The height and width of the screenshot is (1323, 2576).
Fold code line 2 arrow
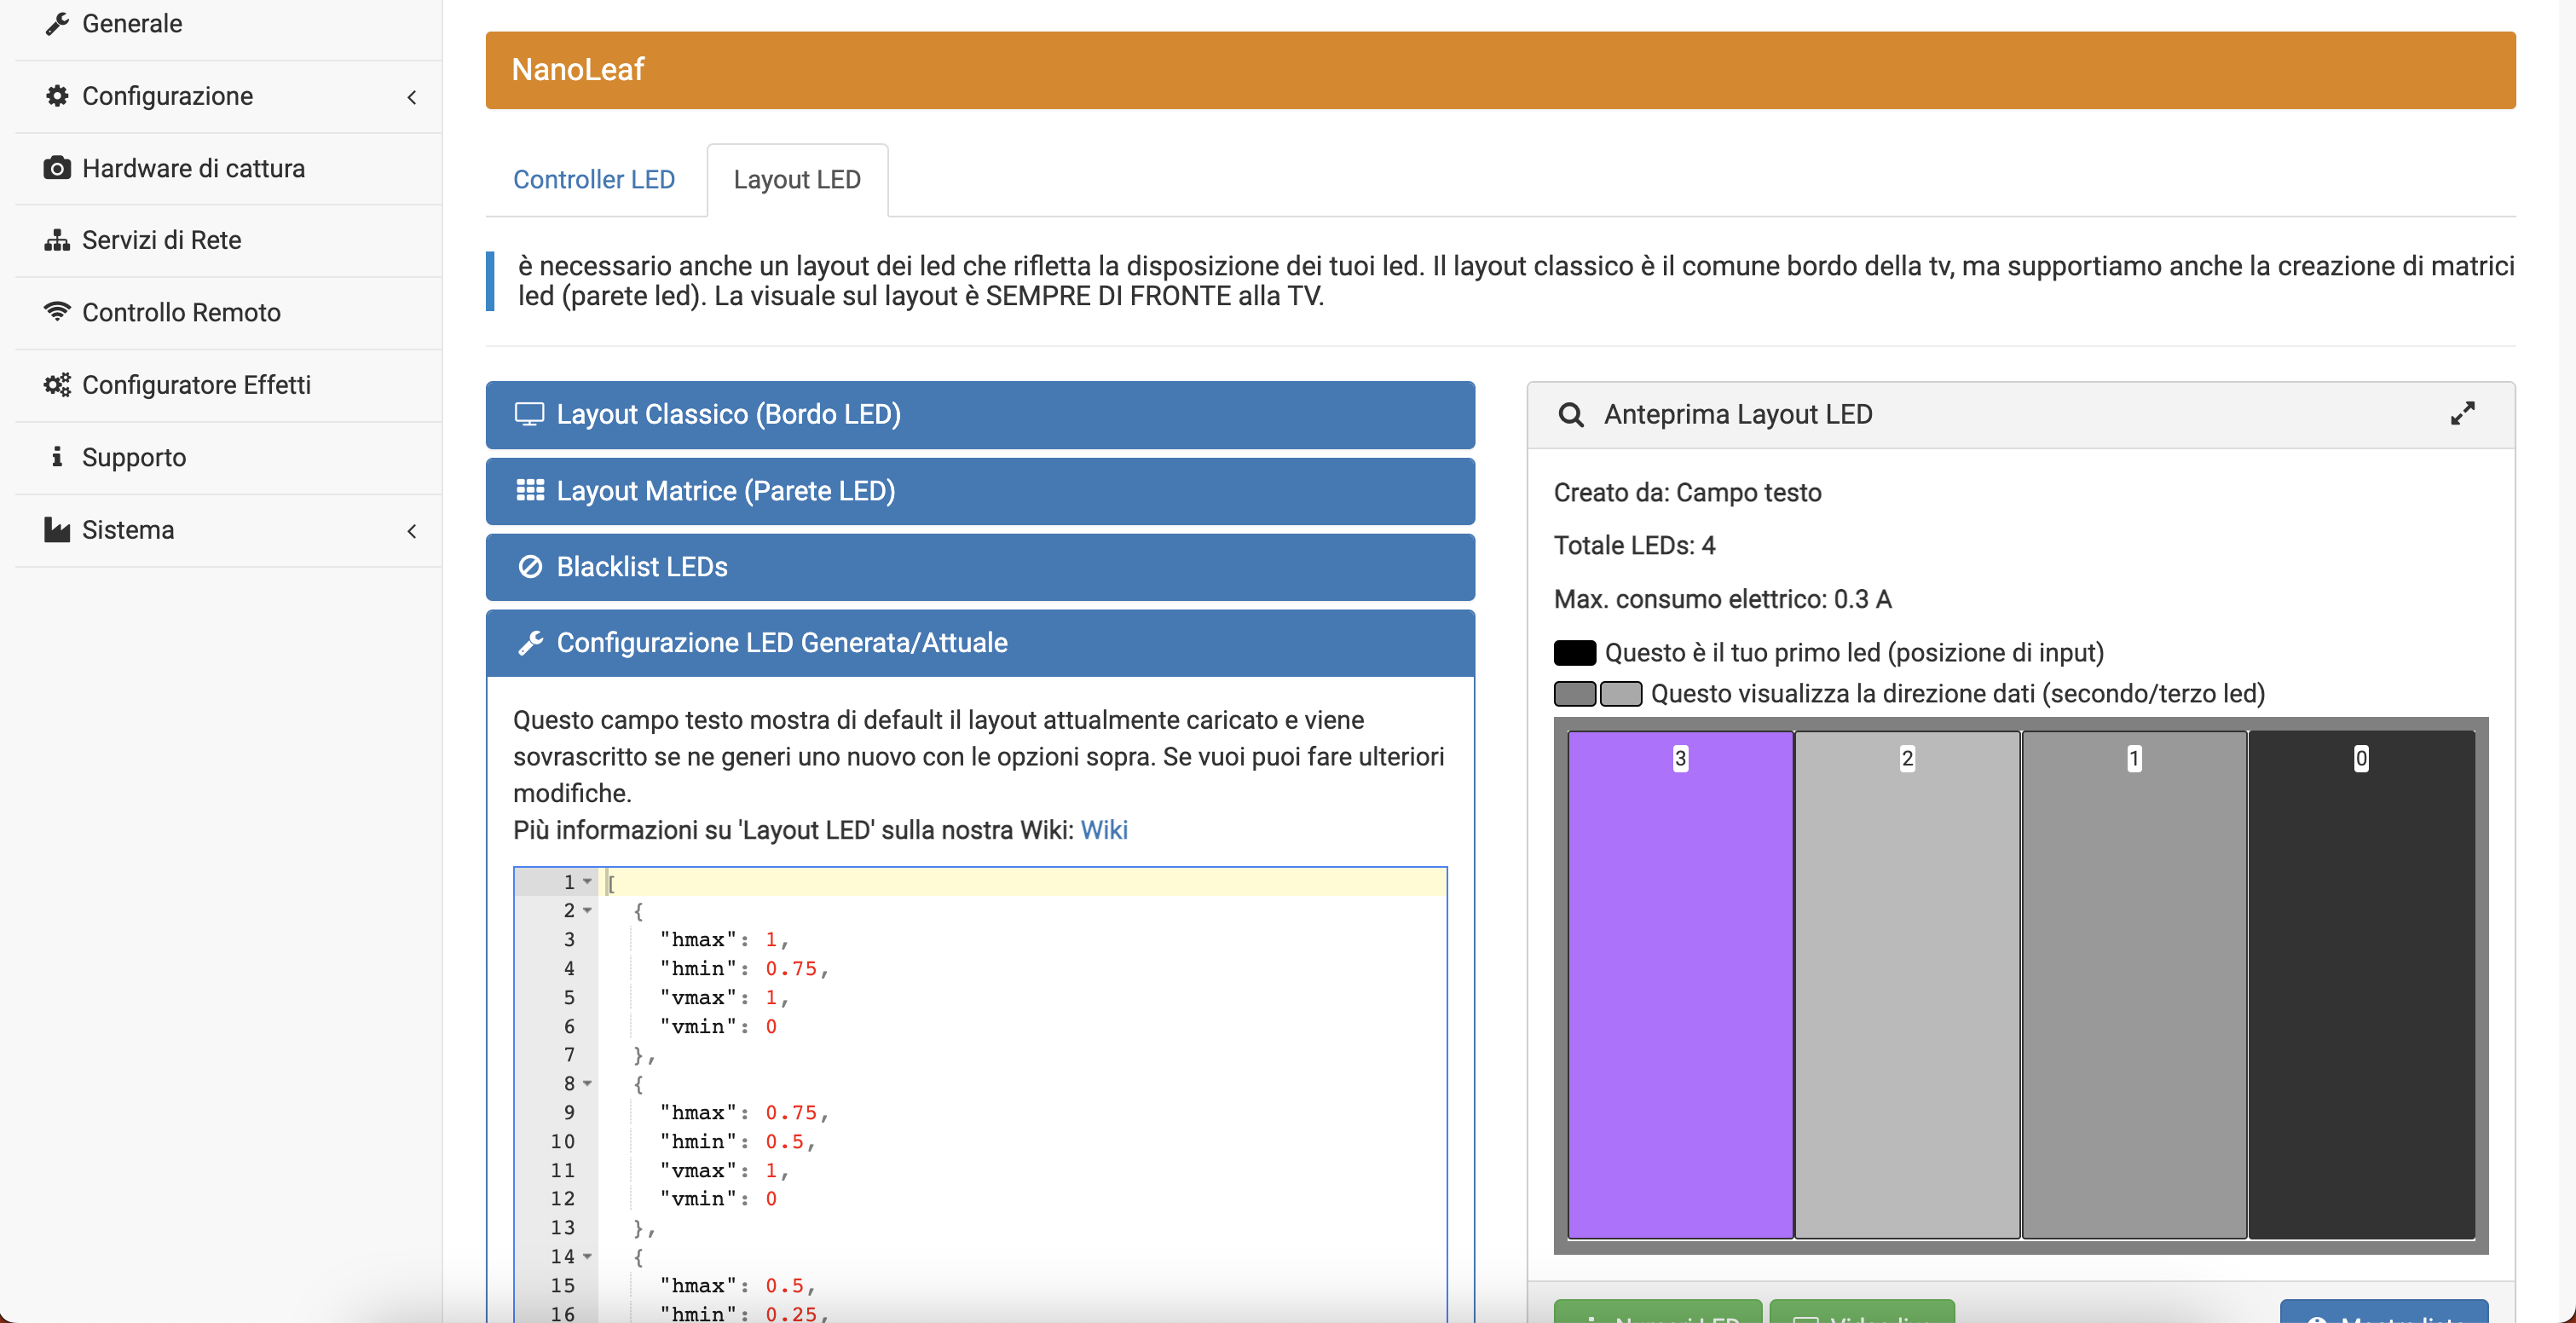click(587, 911)
